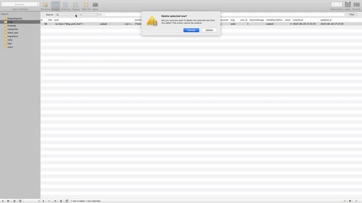Click the Filter button
The height and width of the screenshot is (203, 362).
coord(352,15)
